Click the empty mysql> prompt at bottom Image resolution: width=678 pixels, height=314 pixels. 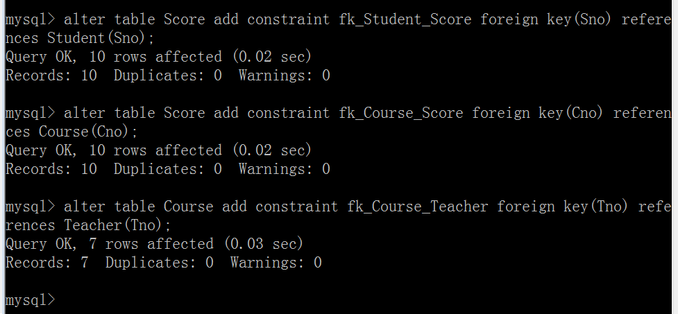click(x=29, y=300)
